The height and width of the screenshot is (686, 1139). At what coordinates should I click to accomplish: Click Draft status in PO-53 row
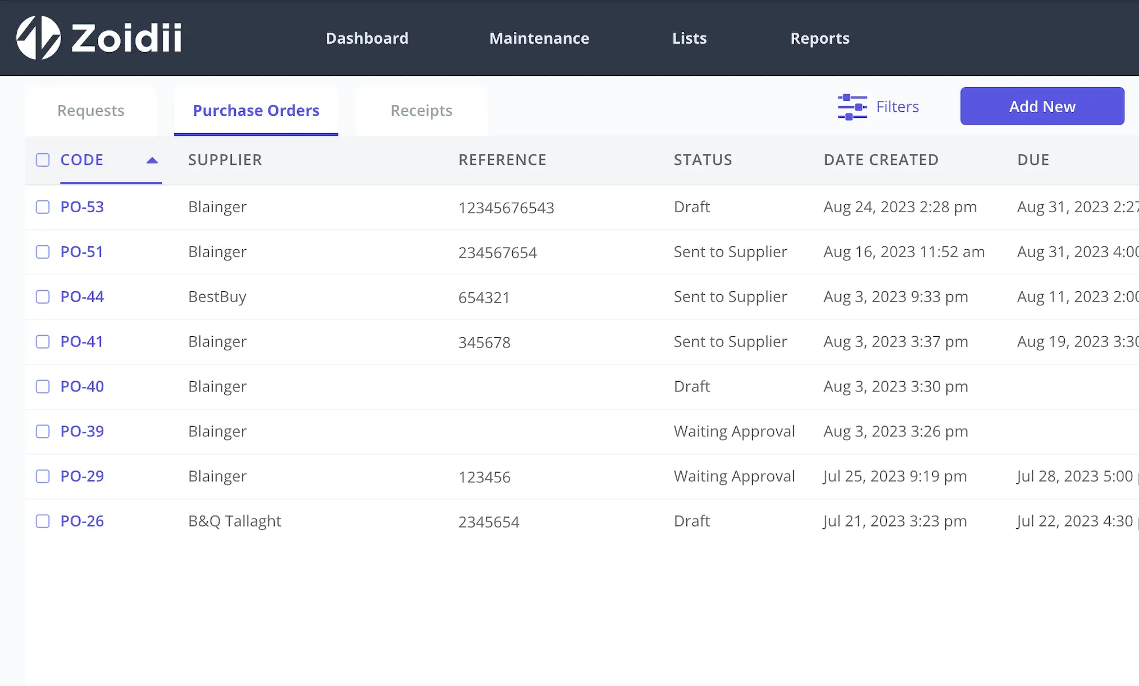coord(692,207)
